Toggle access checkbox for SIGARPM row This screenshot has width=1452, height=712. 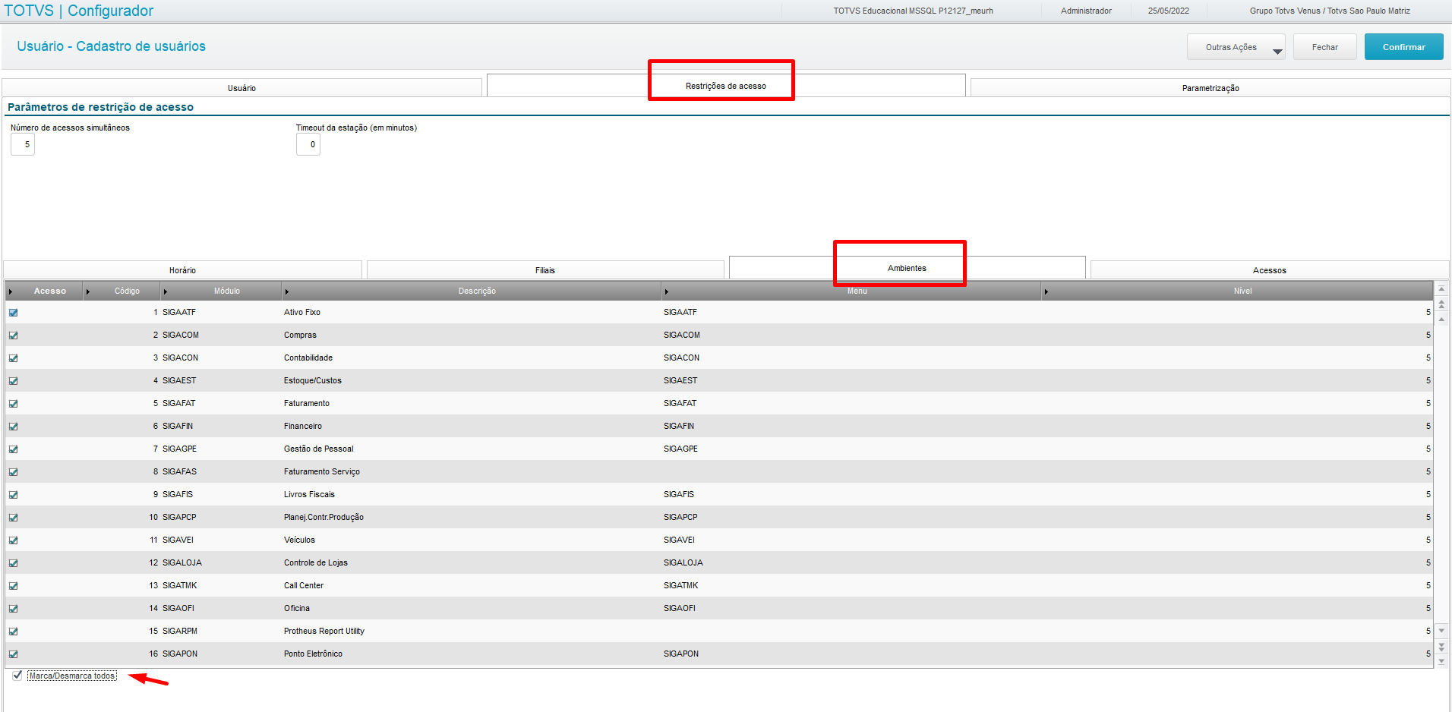tap(13, 632)
